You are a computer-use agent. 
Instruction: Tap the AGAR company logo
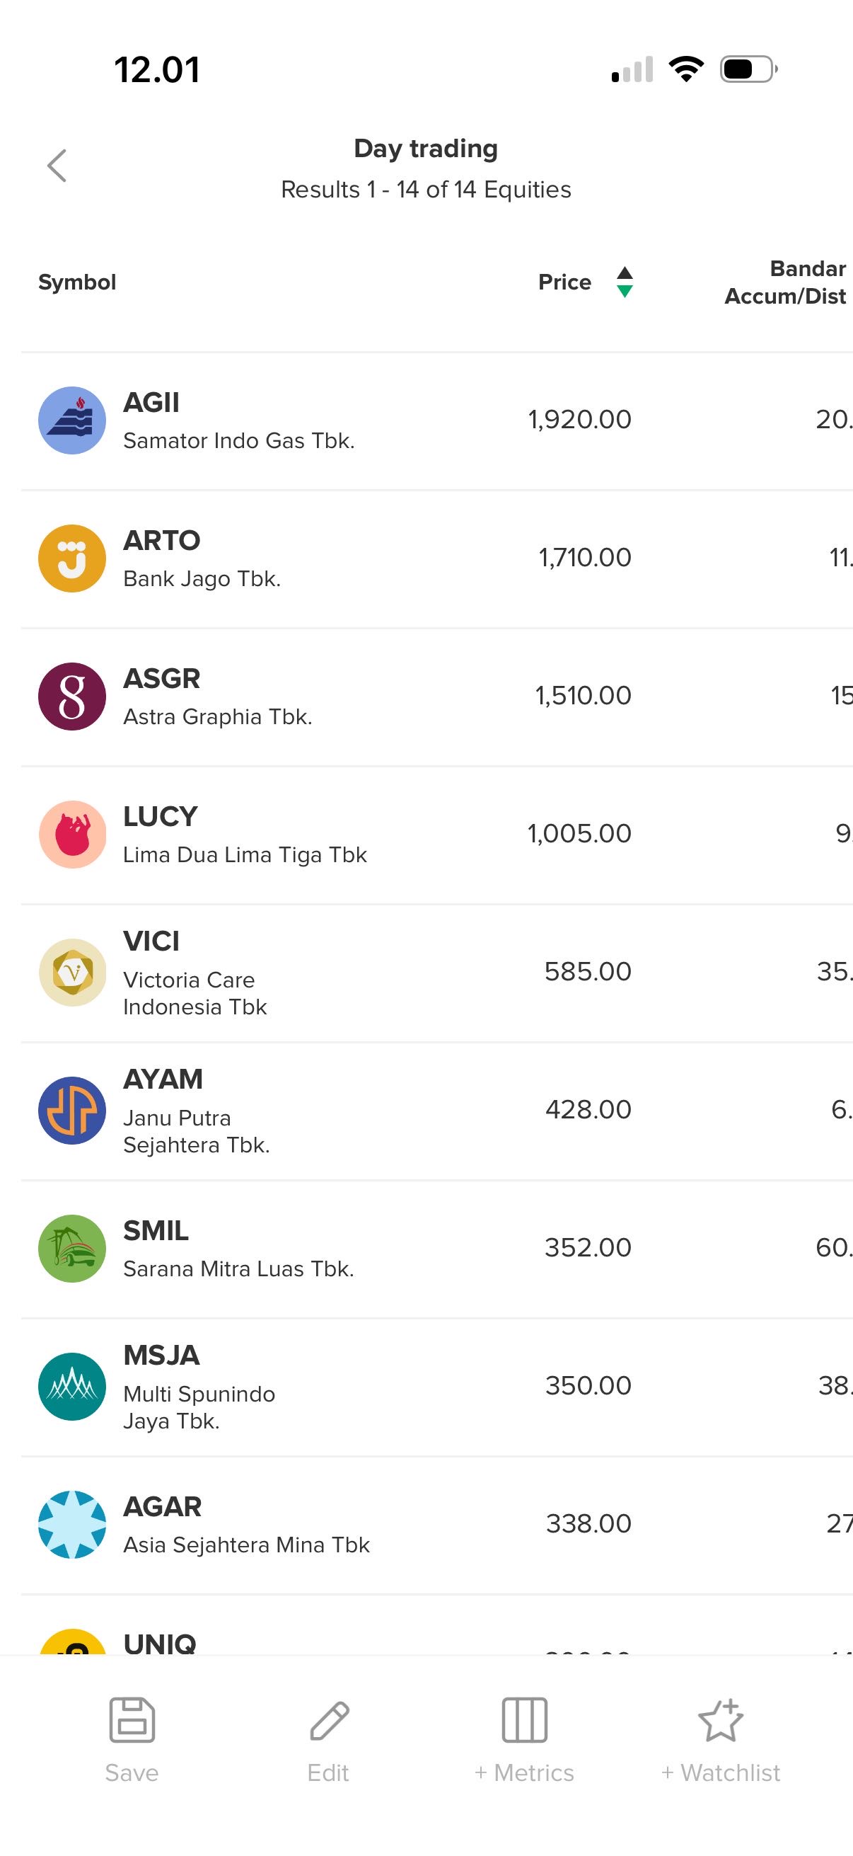tap(72, 1525)
